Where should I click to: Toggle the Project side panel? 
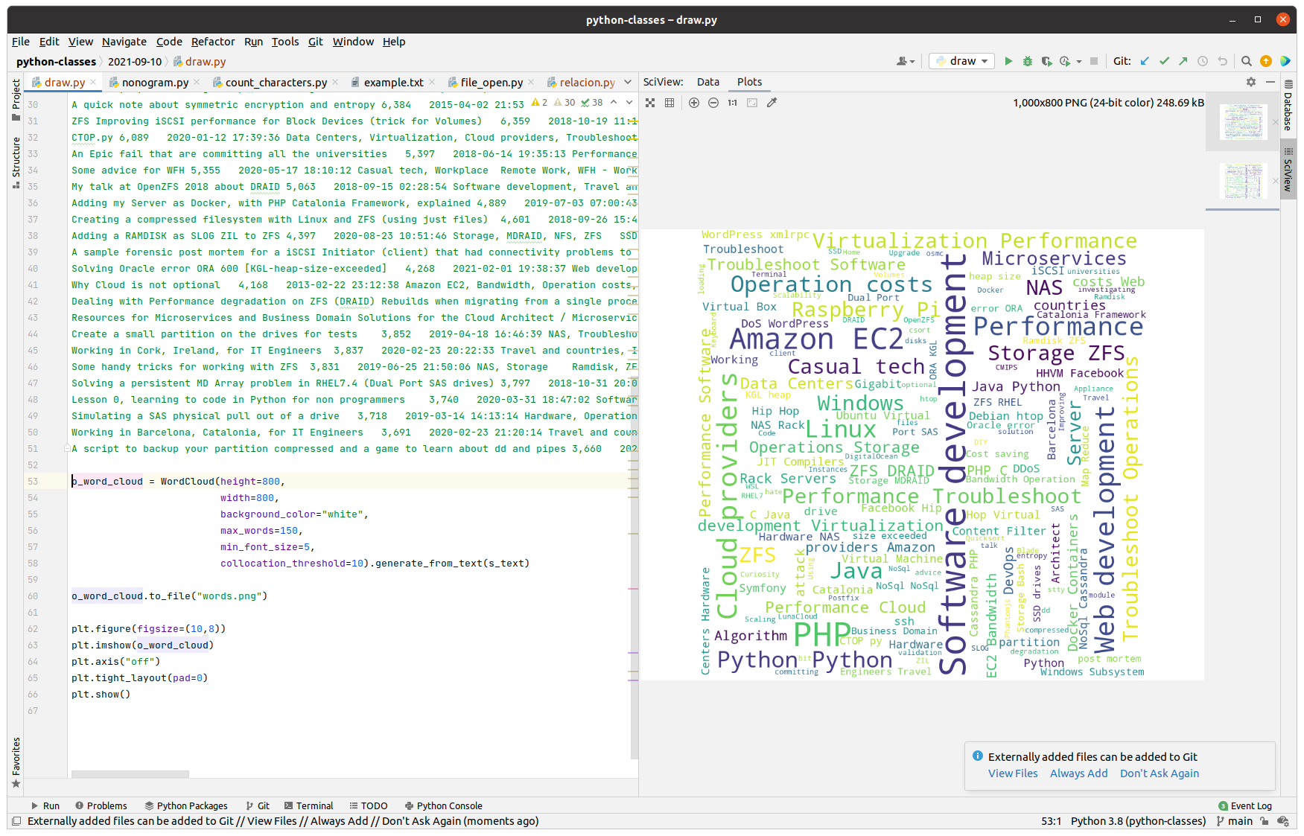pos(16,99)
